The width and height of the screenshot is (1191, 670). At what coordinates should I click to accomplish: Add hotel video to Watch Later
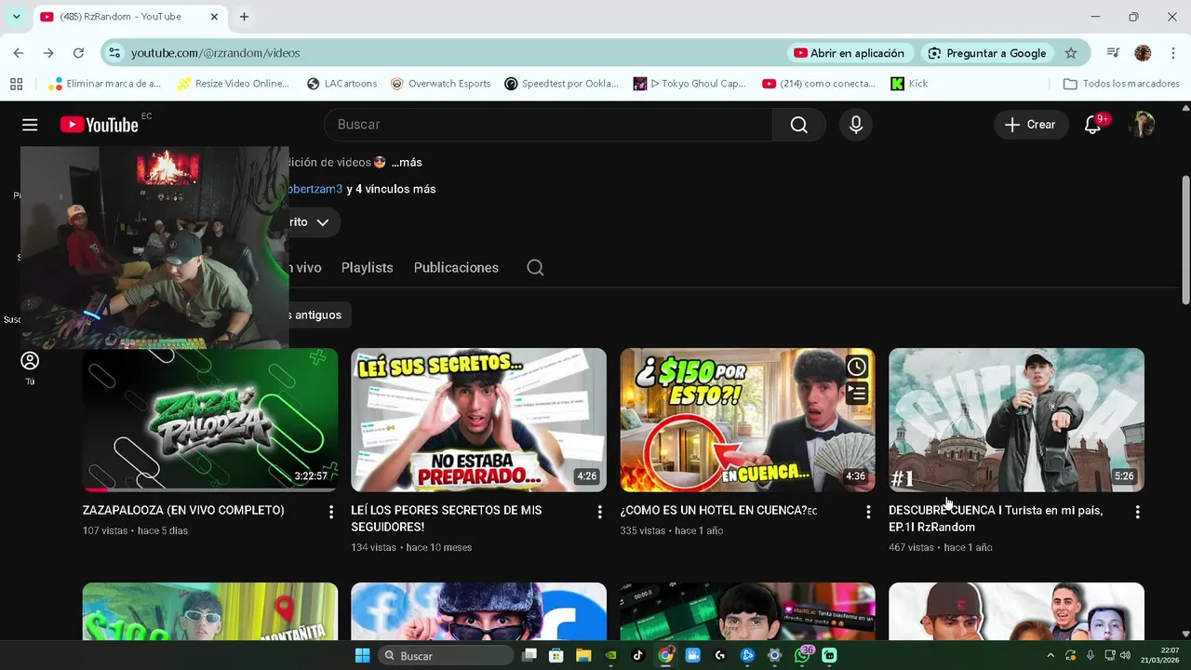coord(857,367)
